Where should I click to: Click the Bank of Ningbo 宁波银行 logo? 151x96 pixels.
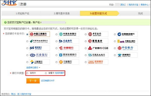point(69,62)
